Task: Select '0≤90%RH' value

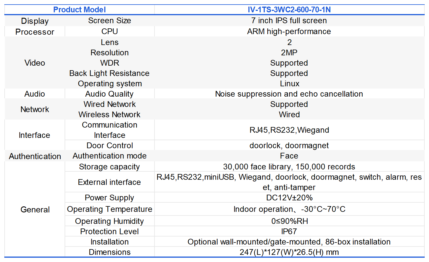Action: point(289,221)
